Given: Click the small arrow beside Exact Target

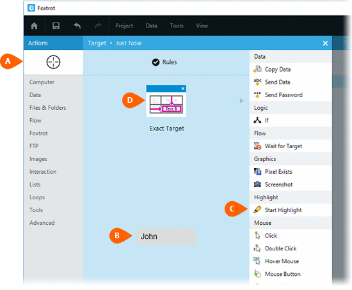Looking at the screenshot, I should 241,101.
